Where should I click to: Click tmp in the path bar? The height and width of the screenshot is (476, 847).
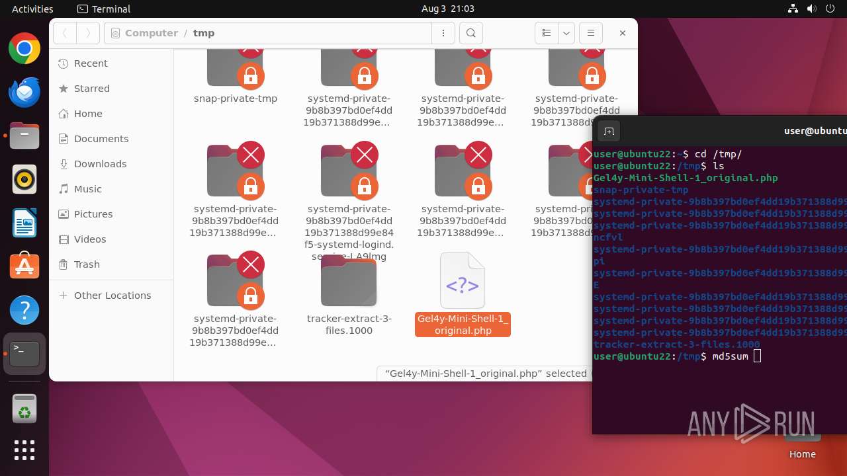(204, 33)
